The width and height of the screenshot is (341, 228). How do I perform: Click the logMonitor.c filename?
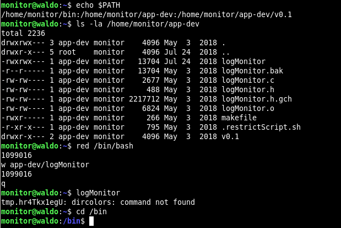248,80
